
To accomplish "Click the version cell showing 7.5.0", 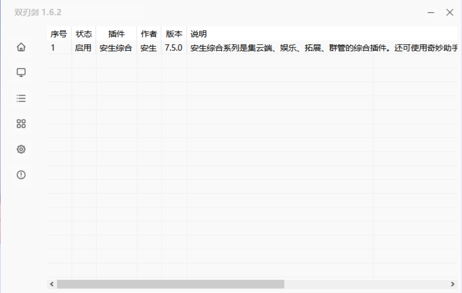I will 173,47.
